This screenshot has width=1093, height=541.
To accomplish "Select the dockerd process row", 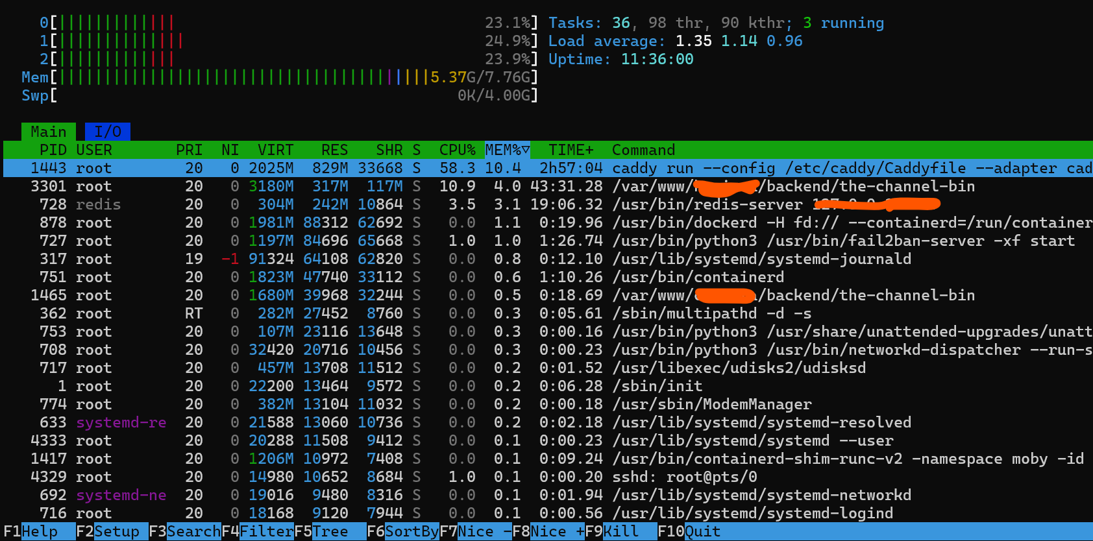I will point(548,222).
